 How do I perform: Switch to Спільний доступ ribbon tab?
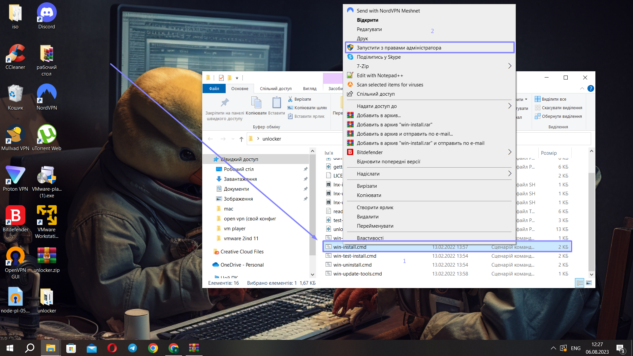[275, 88]
